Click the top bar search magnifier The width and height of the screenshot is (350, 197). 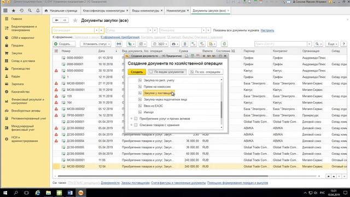(30, 10)
